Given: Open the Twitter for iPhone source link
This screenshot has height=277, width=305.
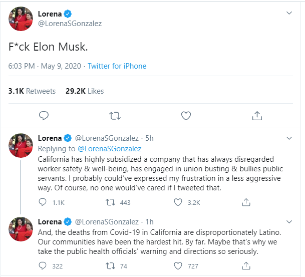Looking at the screenshot, I should click(x=117, y=66).
